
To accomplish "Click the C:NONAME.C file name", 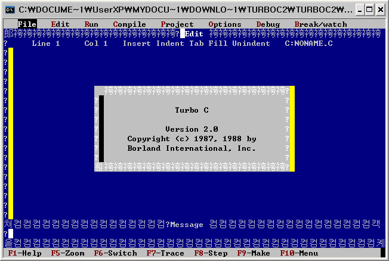I will click(308, 44).
